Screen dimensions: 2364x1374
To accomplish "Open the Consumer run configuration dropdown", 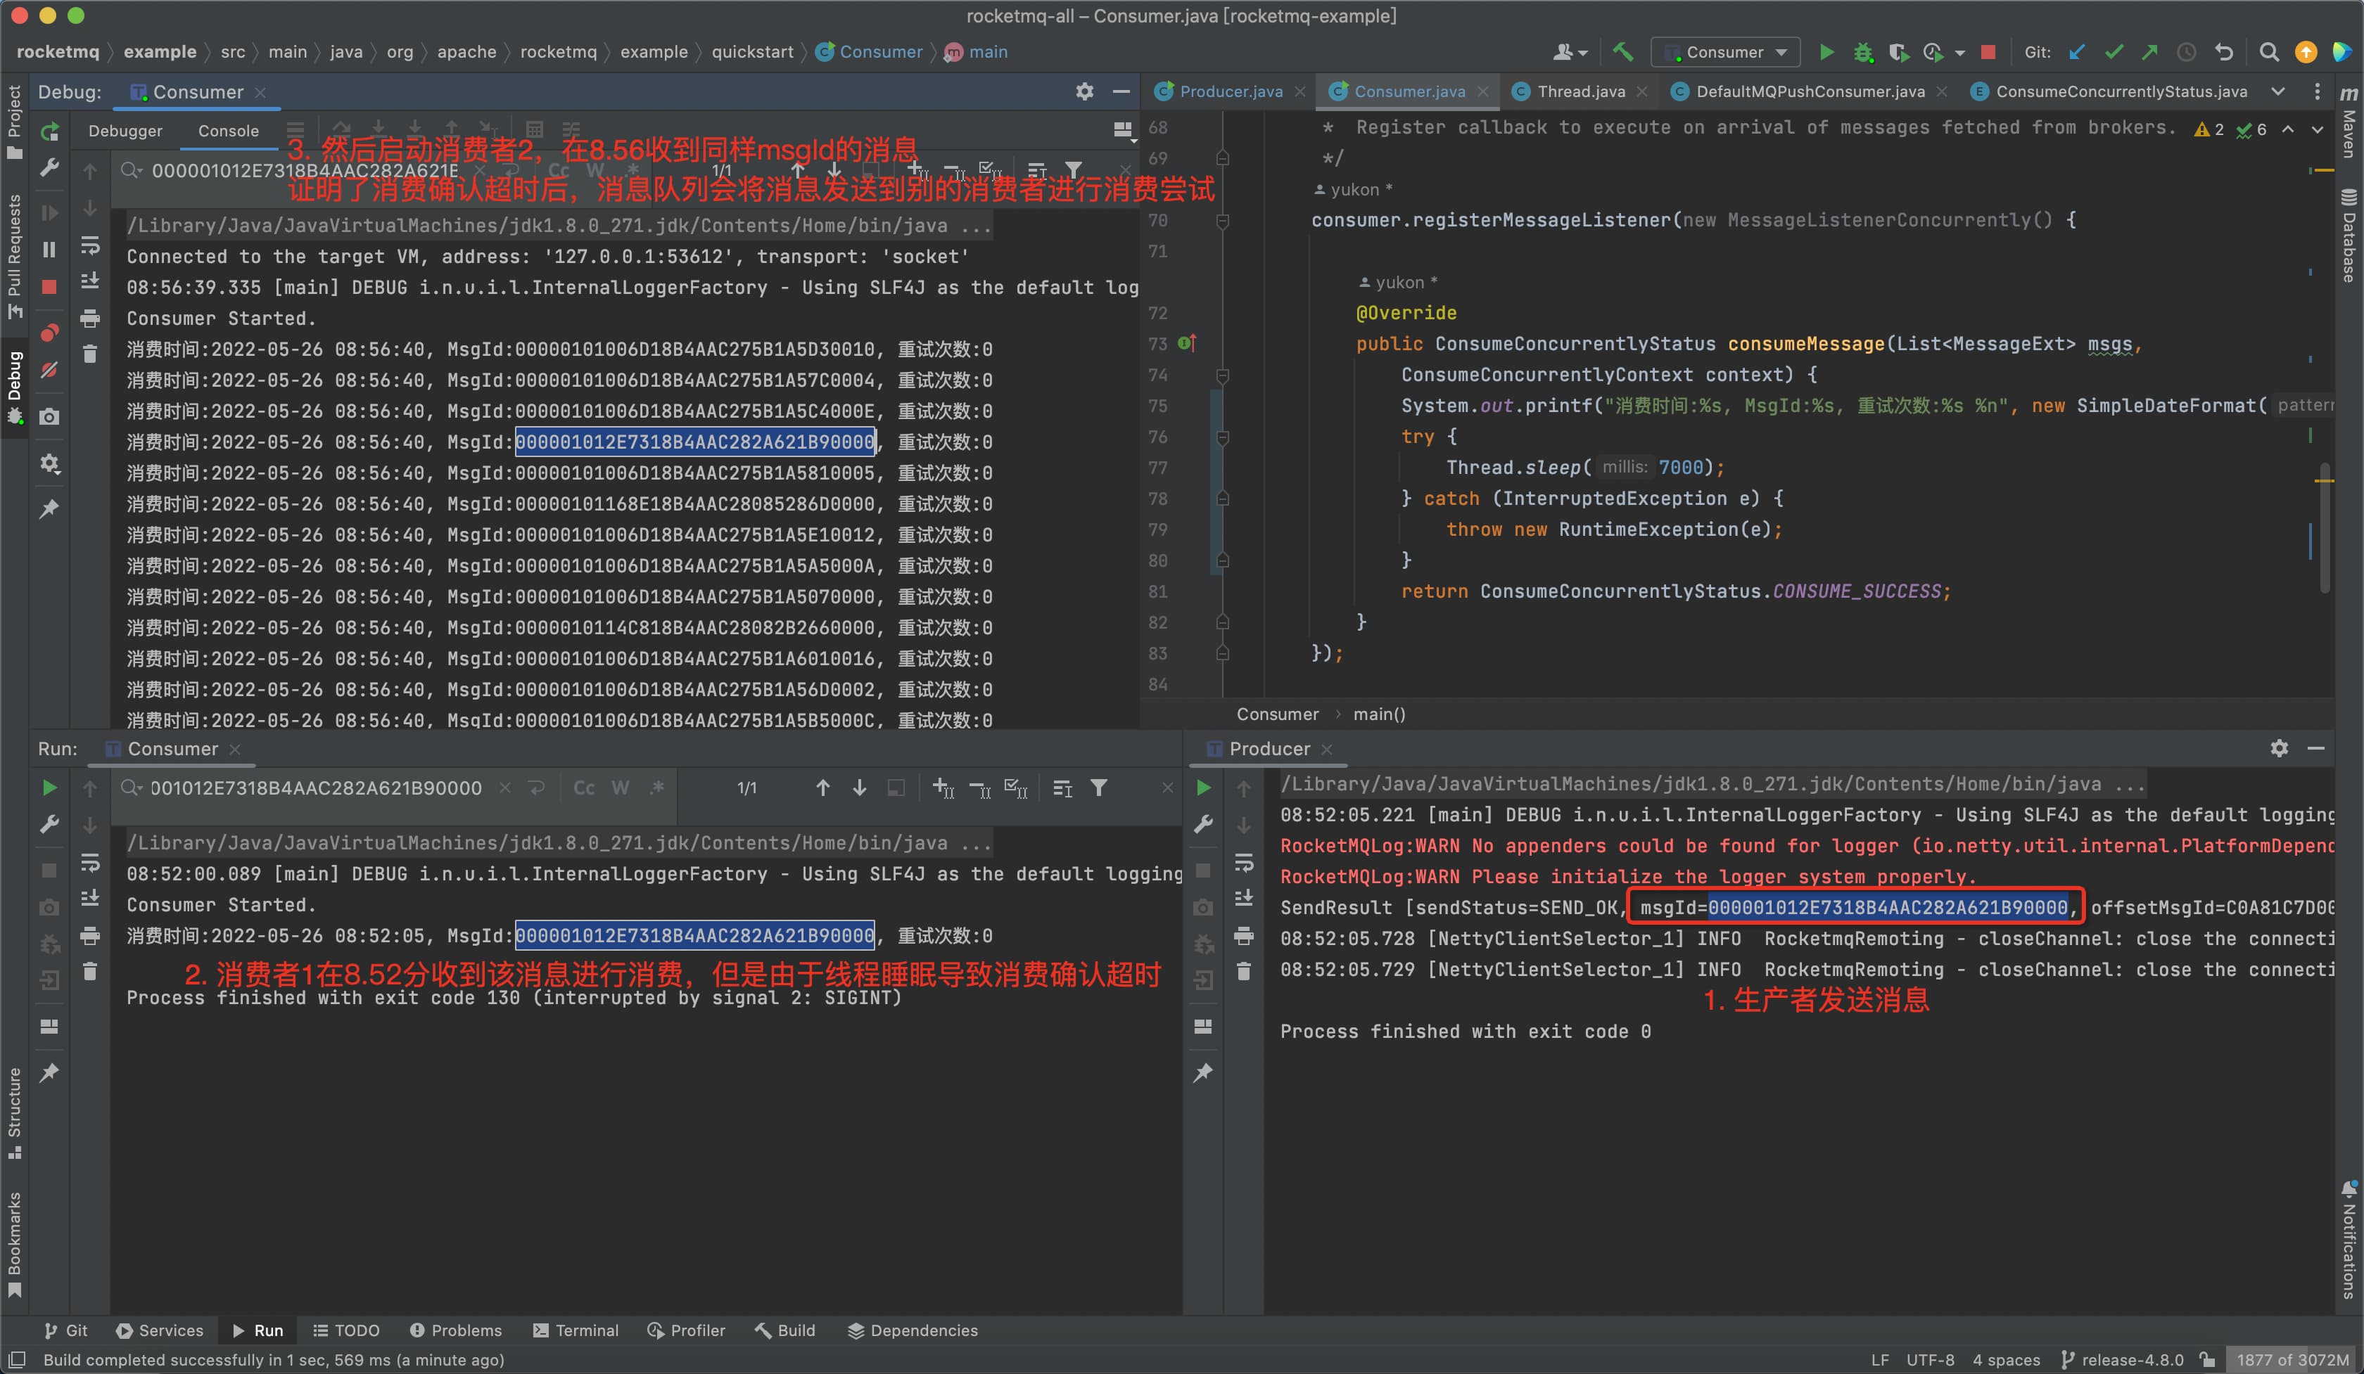I will pos(1725,51).
